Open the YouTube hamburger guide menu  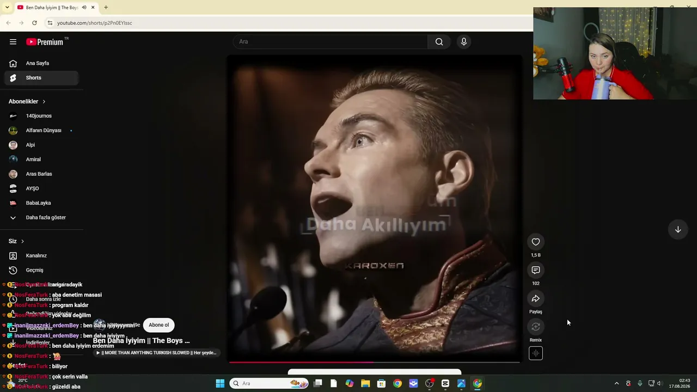pyautogui.click(x=13, y=42)
